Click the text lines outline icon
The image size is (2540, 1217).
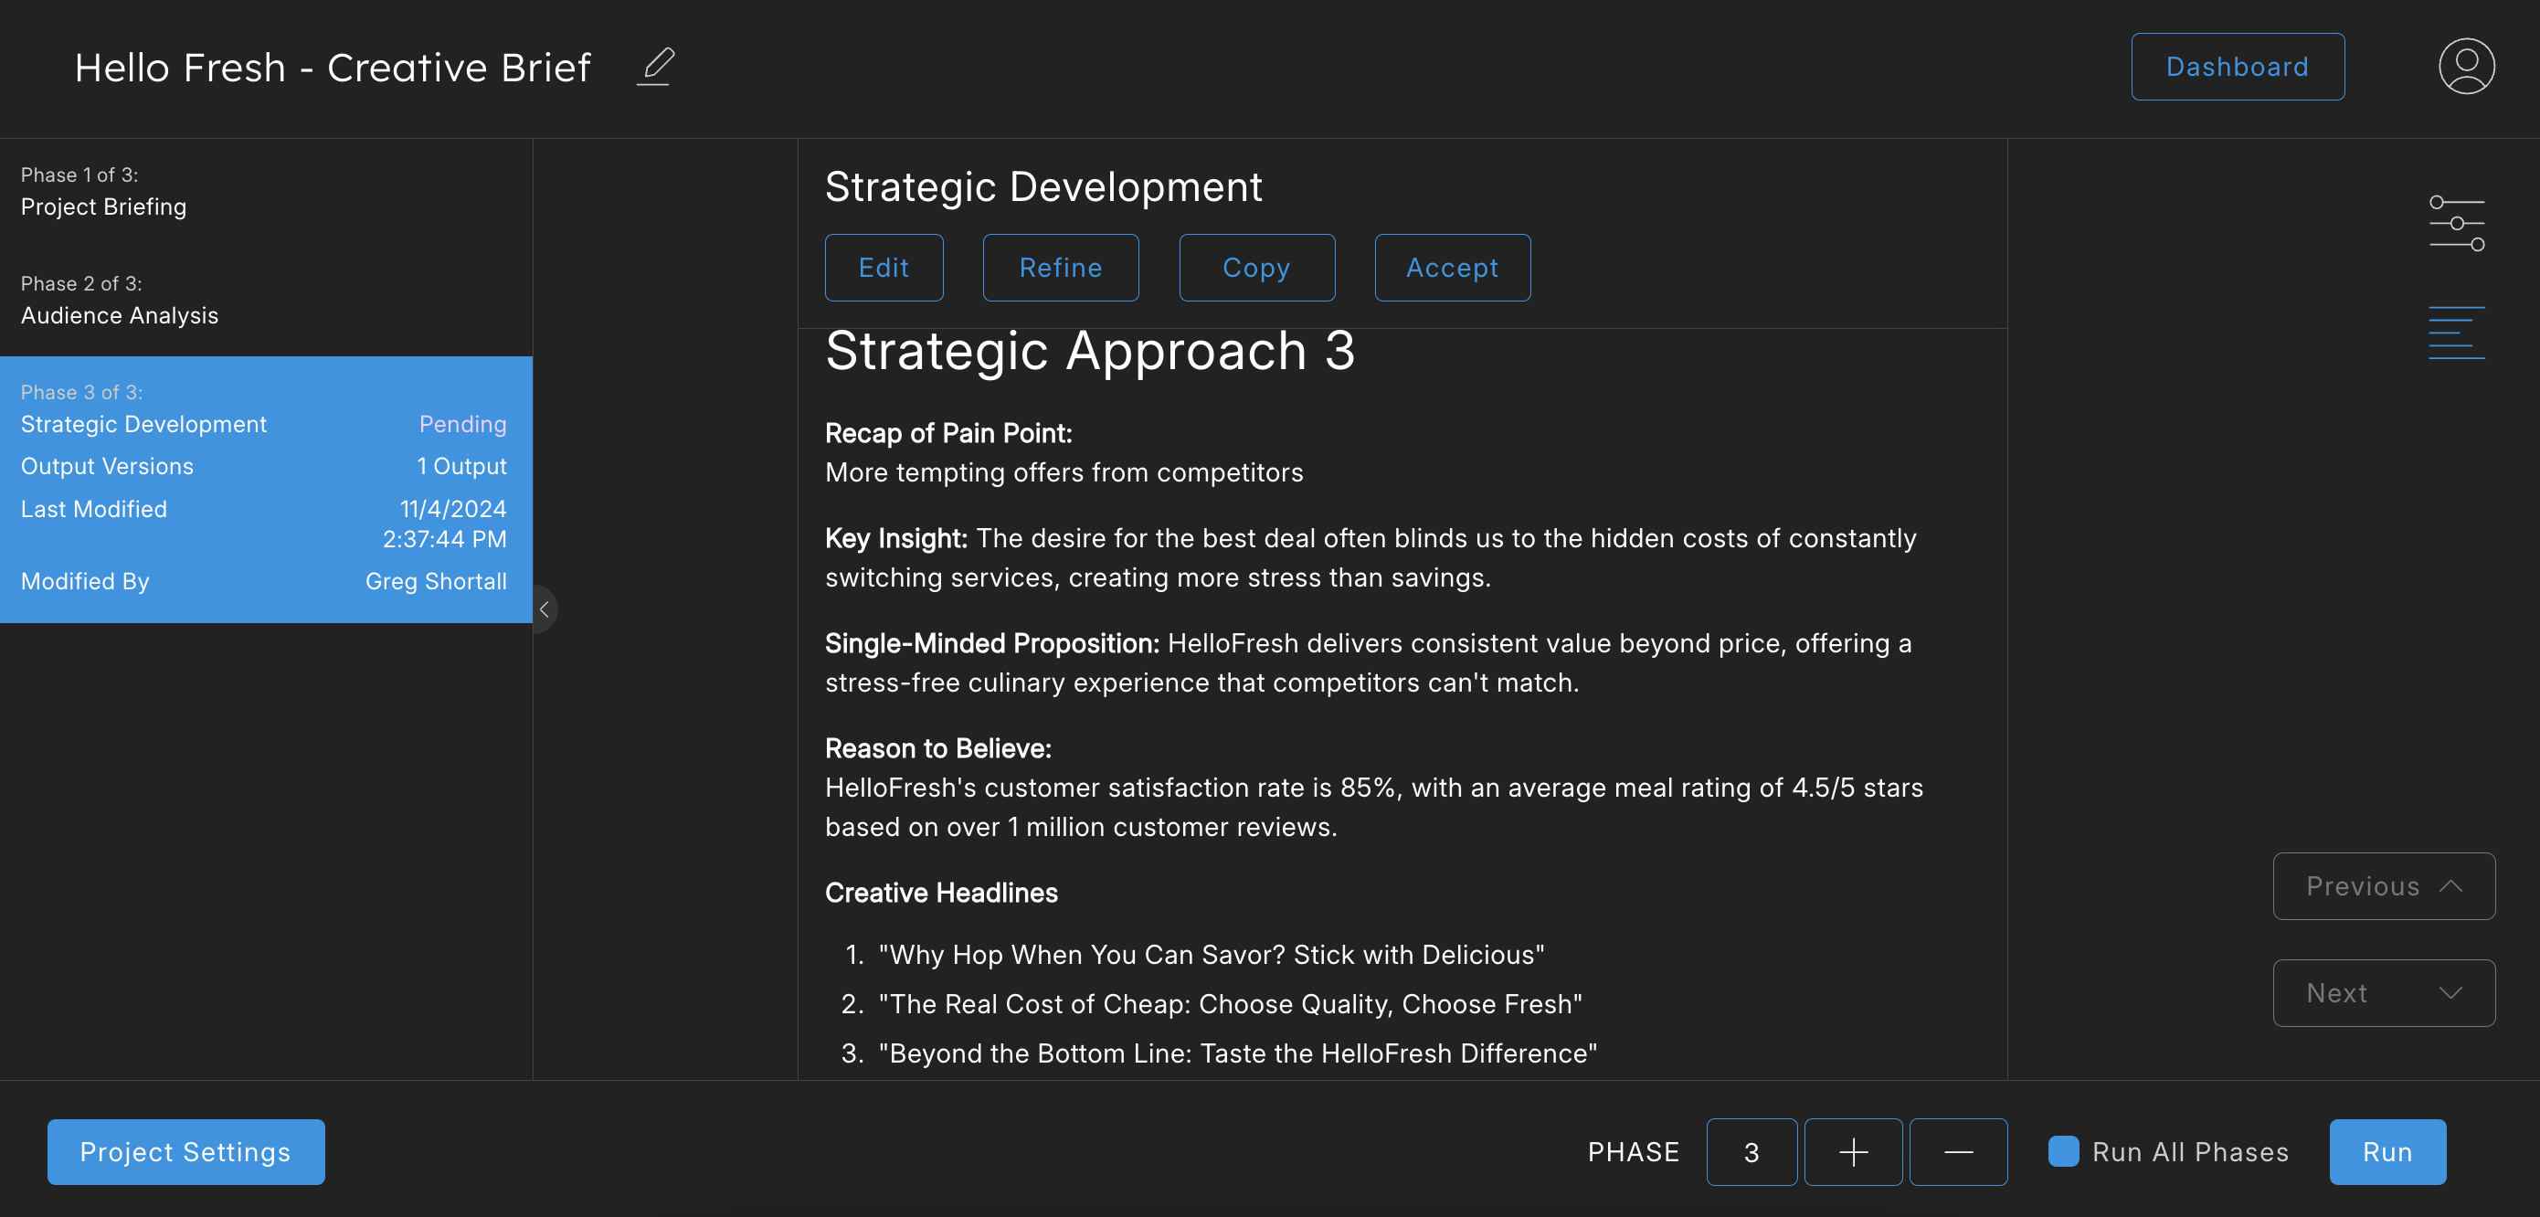click(2455, 333)
